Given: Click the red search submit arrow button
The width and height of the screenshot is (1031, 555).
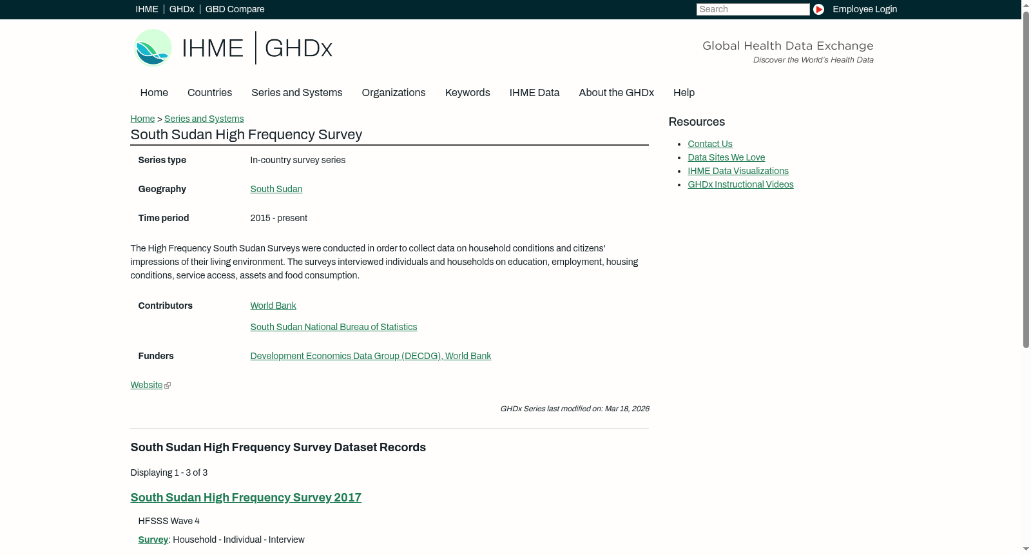Looking at the screenshot, I should click(x=818, y=9).
